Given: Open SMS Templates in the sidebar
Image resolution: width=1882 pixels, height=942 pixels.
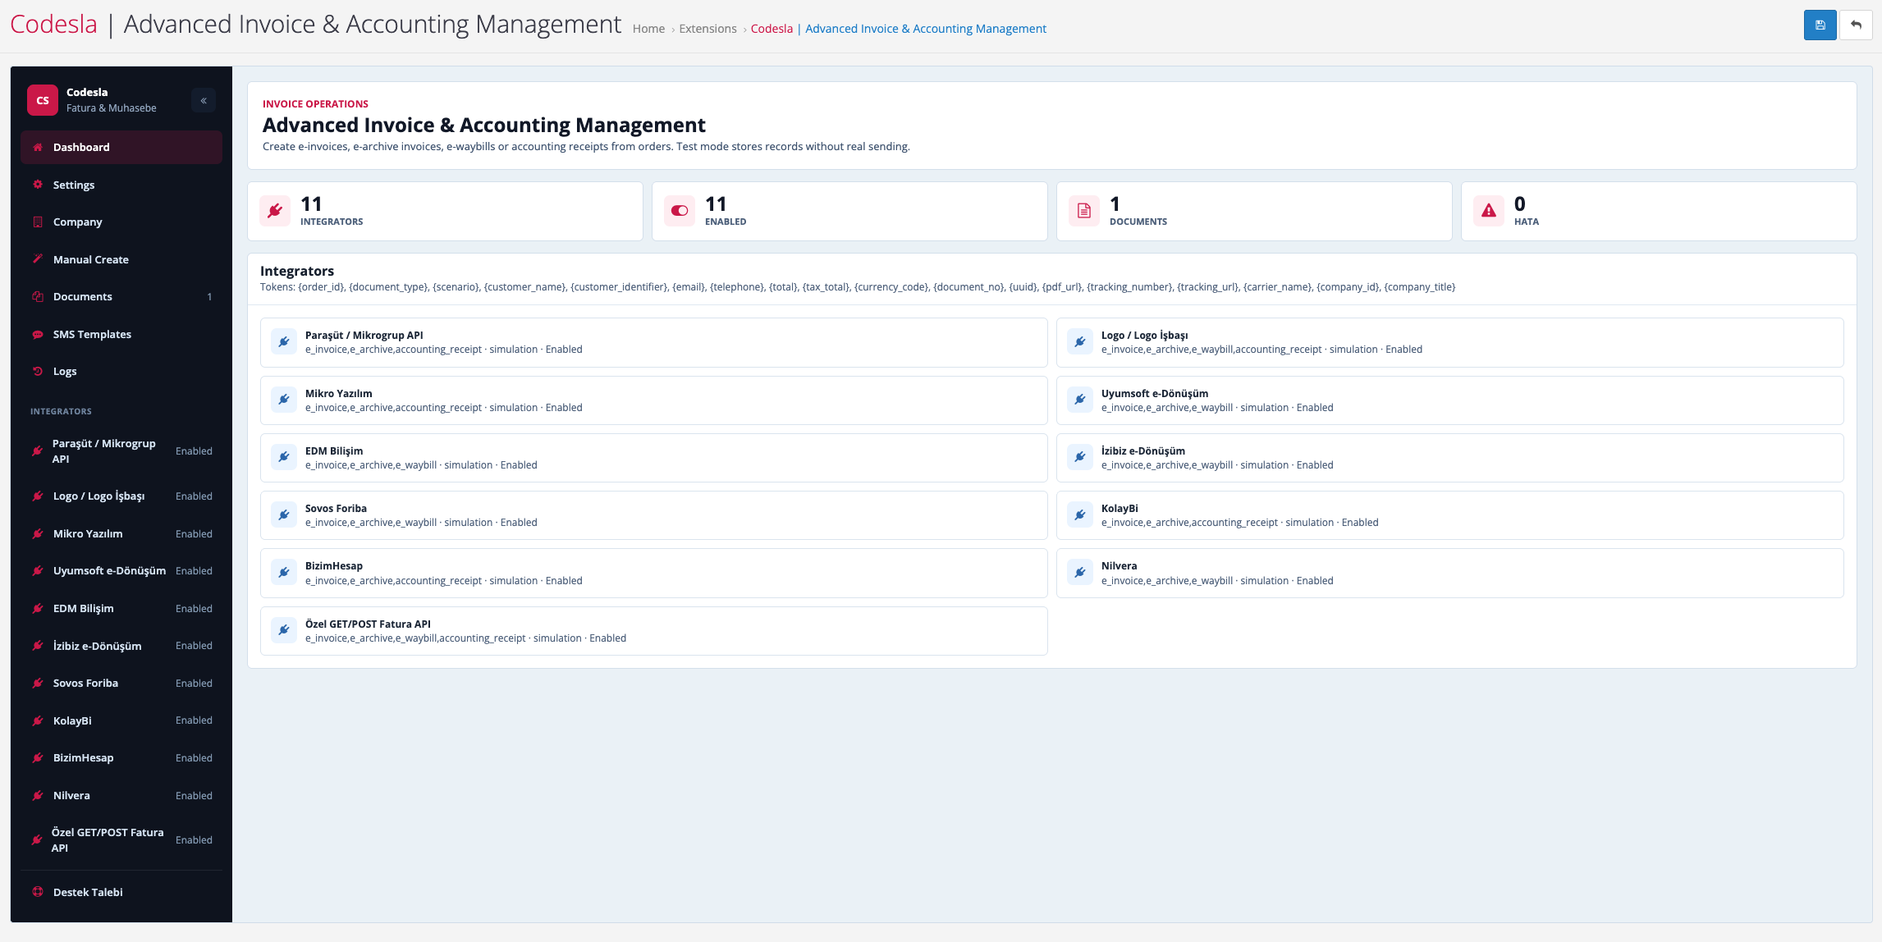Looking at the screenshot, I should 121,334.
